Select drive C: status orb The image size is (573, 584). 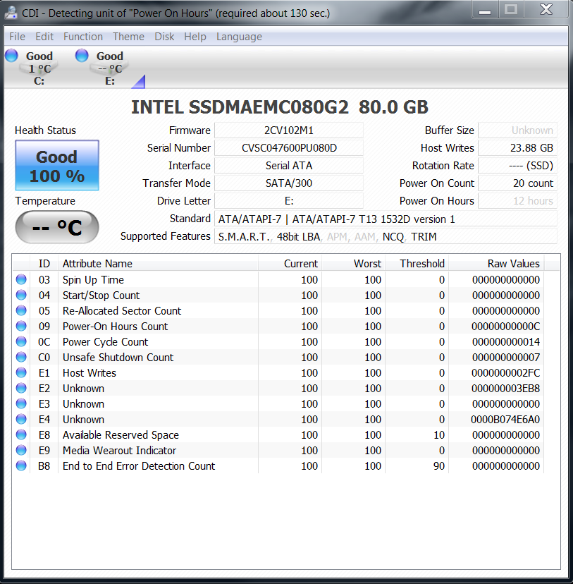click(11, 56)
